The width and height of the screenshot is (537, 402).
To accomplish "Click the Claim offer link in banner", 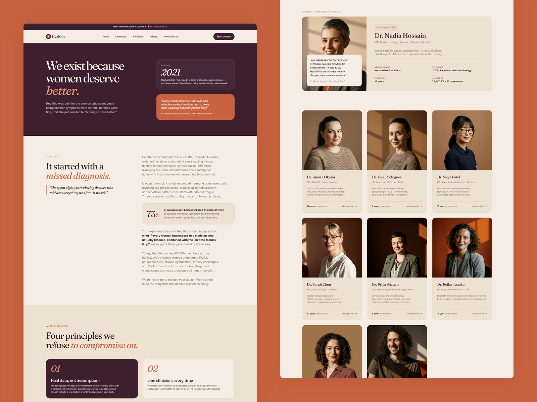I will pyautogui.click(x=160, y=26).
